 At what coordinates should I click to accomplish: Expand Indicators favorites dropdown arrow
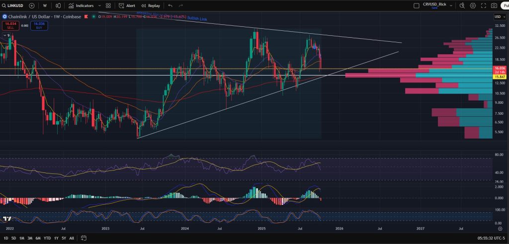point(100,5)
